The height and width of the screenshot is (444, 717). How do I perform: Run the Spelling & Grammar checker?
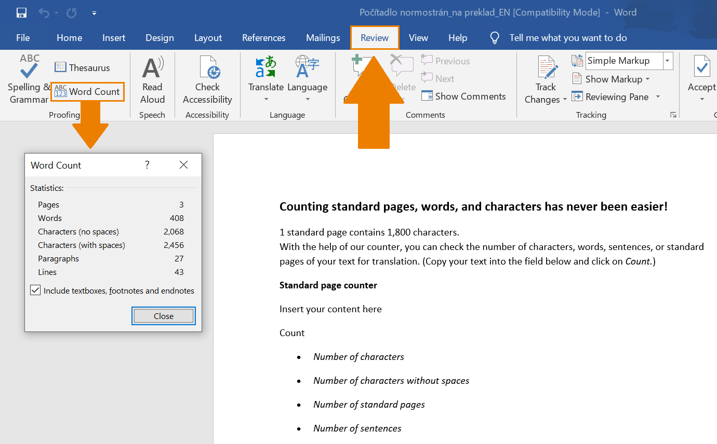tap(29, 78)
